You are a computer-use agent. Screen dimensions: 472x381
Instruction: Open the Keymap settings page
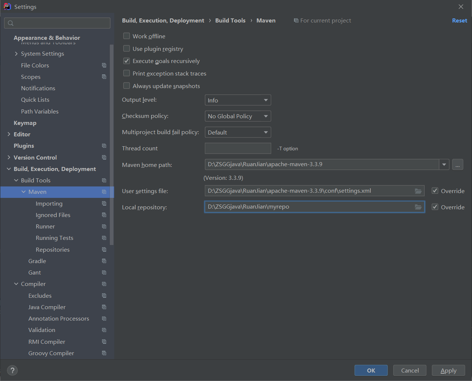[25, 123]
